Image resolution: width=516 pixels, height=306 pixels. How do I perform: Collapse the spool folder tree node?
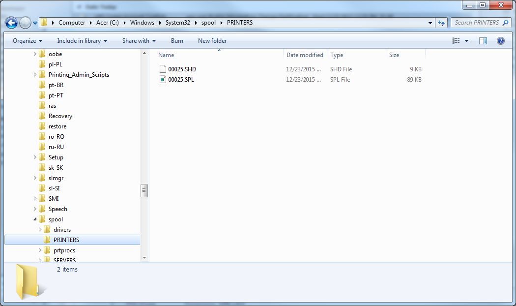click(x=35, y=219)
